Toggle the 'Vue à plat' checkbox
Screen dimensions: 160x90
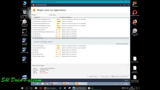pyautogui.click(x=50, y=15)
